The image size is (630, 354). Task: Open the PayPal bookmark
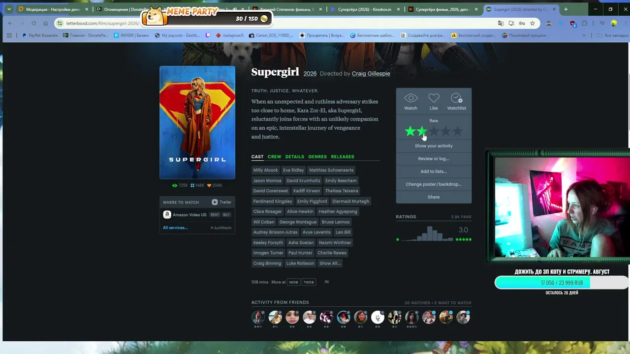coord(40,35)
